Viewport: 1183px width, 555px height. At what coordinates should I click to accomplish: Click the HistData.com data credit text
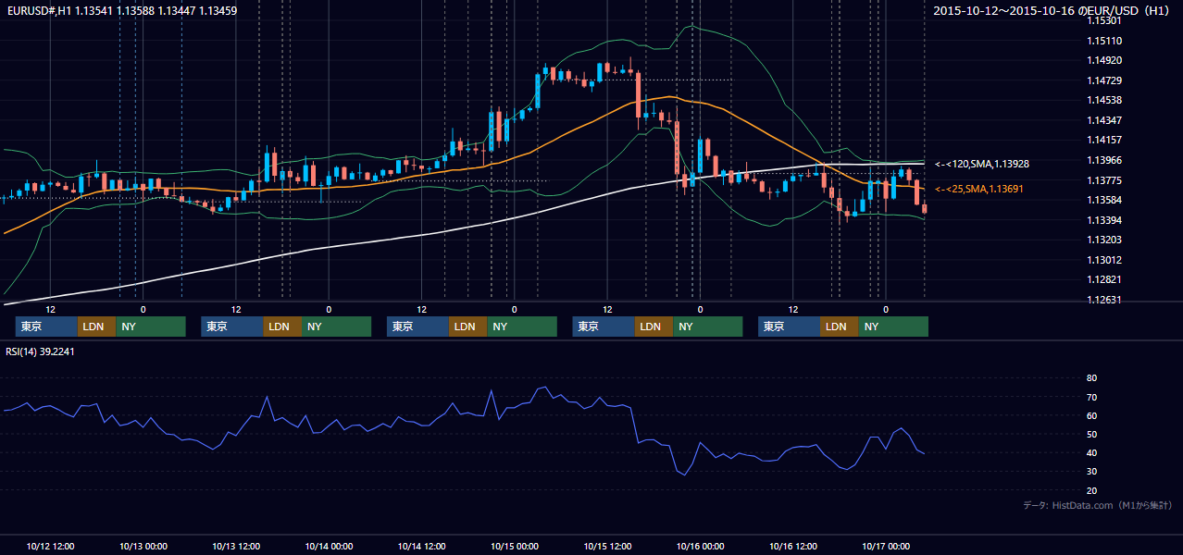coord(1098,505)
